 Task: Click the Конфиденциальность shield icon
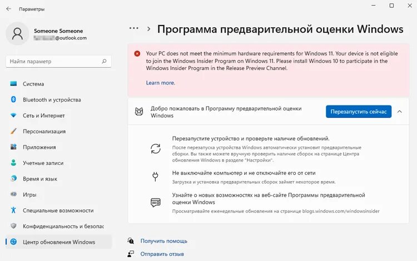[13, 226]
